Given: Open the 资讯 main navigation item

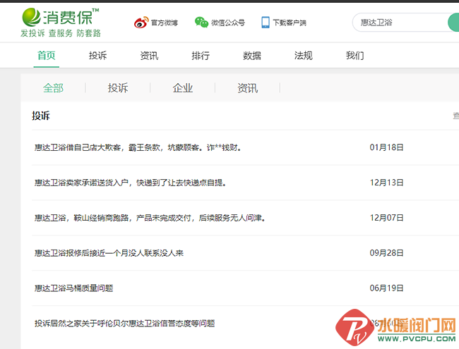Looking at the screenshot, I should (149, 55).
